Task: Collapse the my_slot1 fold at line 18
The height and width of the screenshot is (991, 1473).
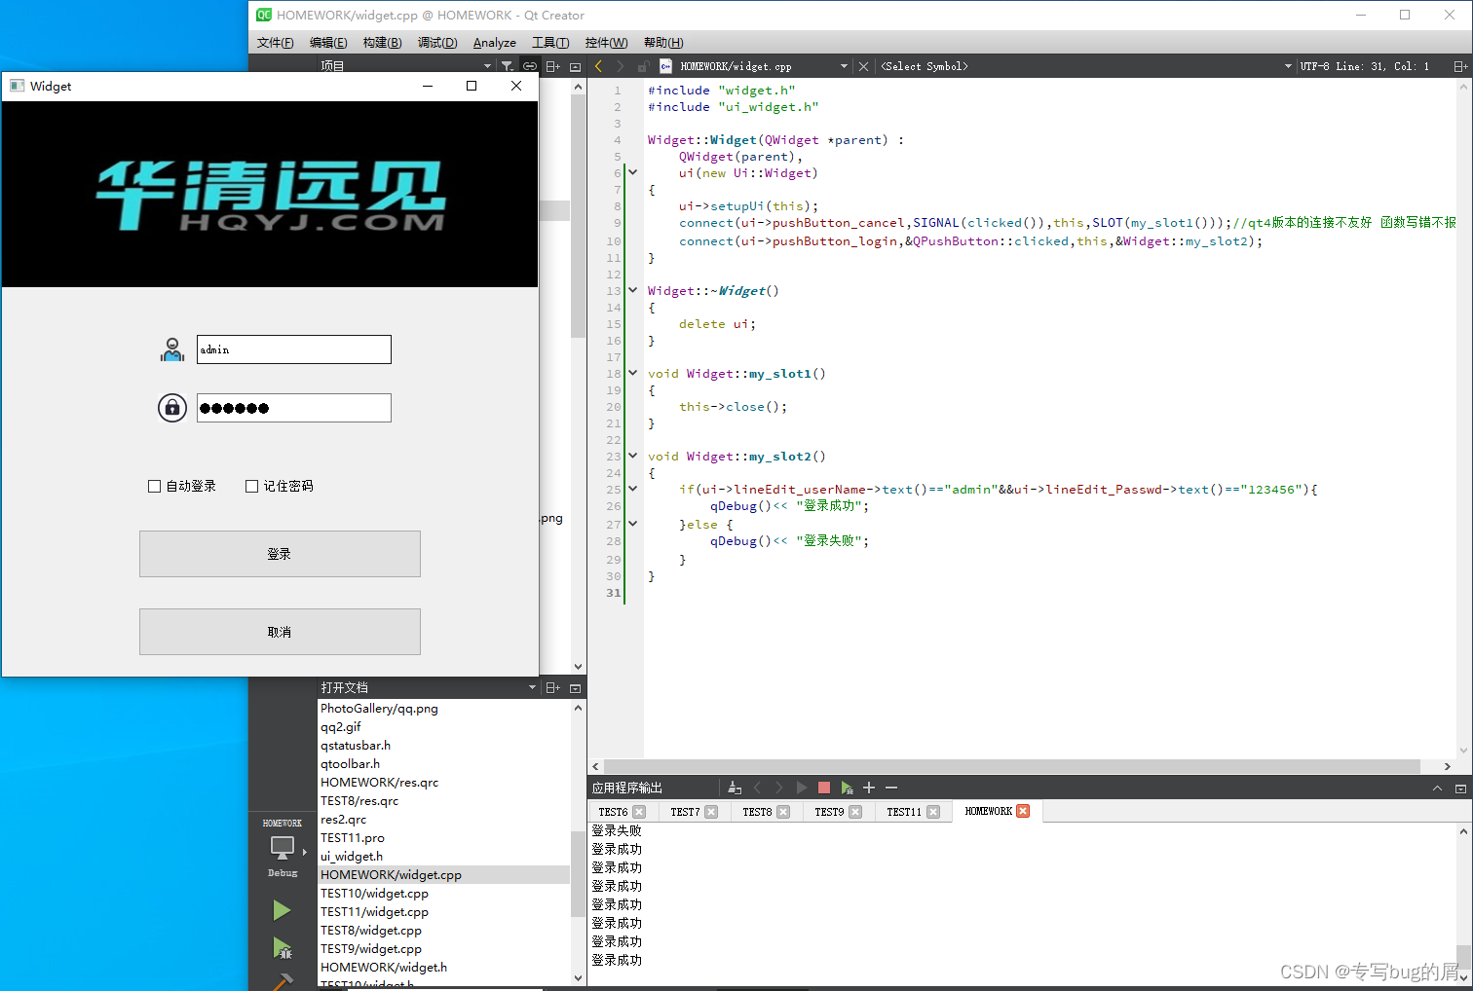Action: [x=632, y=373]
